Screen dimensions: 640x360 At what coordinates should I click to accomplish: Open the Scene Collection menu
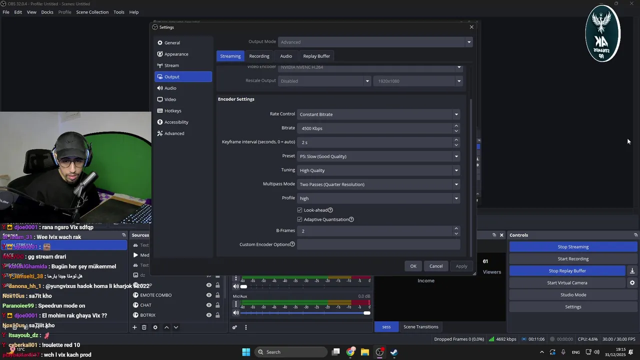click(92, 12)
